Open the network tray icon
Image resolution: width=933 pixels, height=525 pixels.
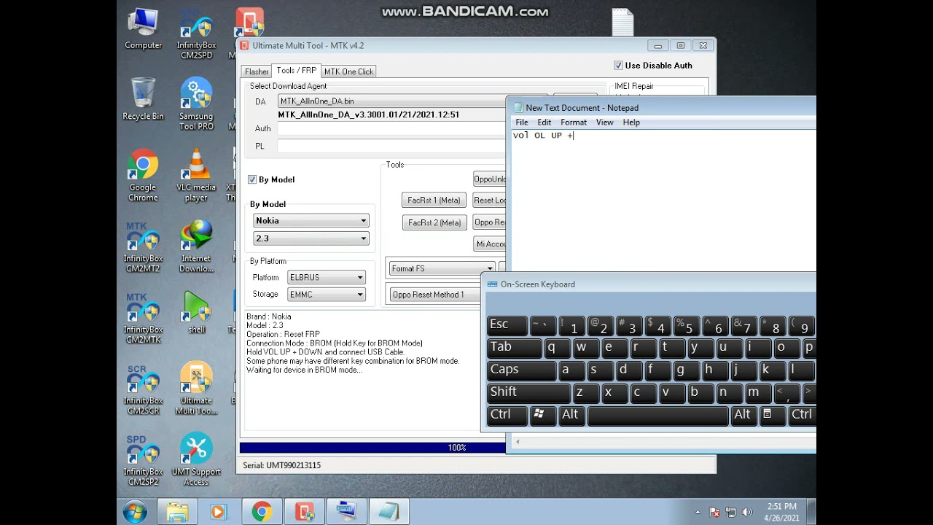730,512
